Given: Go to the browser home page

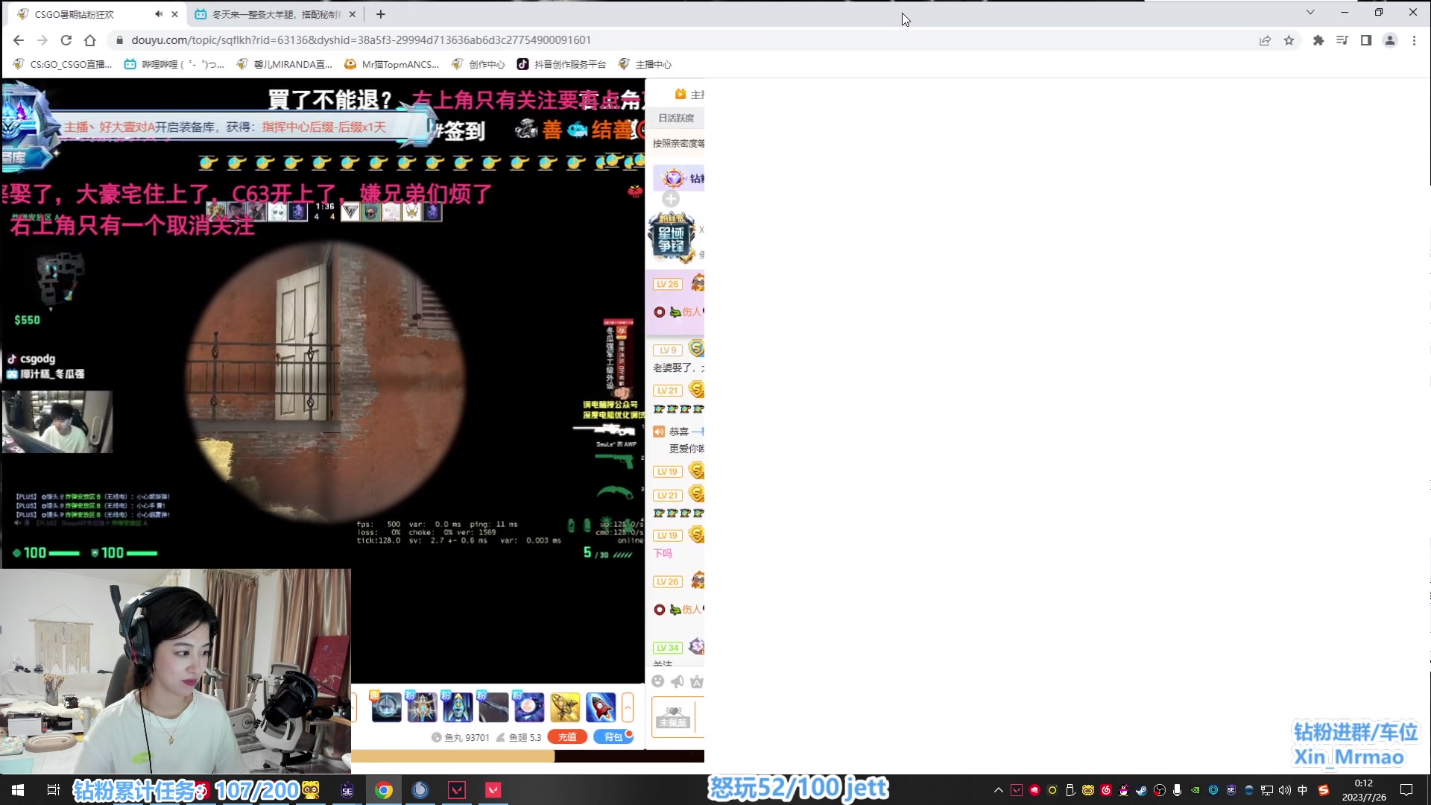Looking at the screenshot, I should point(90,40).
